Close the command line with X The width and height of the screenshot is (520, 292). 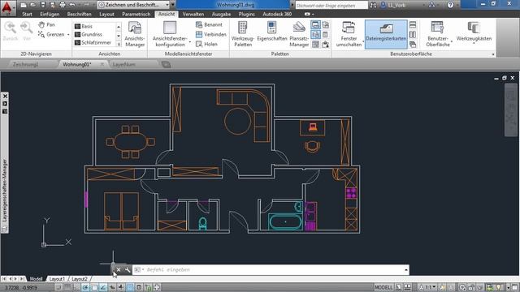click(x=119, y=270)
